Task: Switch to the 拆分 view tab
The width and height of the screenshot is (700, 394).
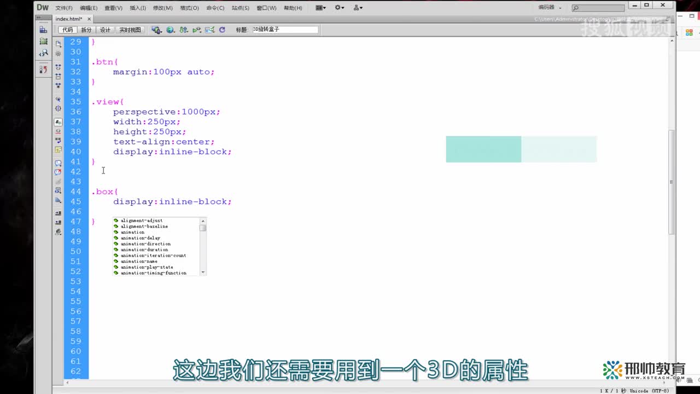Action: pos(86,30)
